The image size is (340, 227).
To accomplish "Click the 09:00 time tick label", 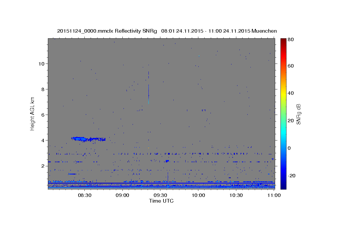I will [122, 195].
